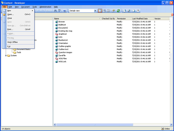
Task: Open the Edit menu
Action: click(10, 7)
